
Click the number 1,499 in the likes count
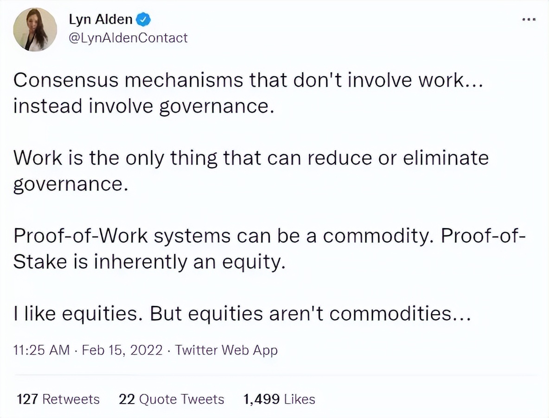point(262,399)
